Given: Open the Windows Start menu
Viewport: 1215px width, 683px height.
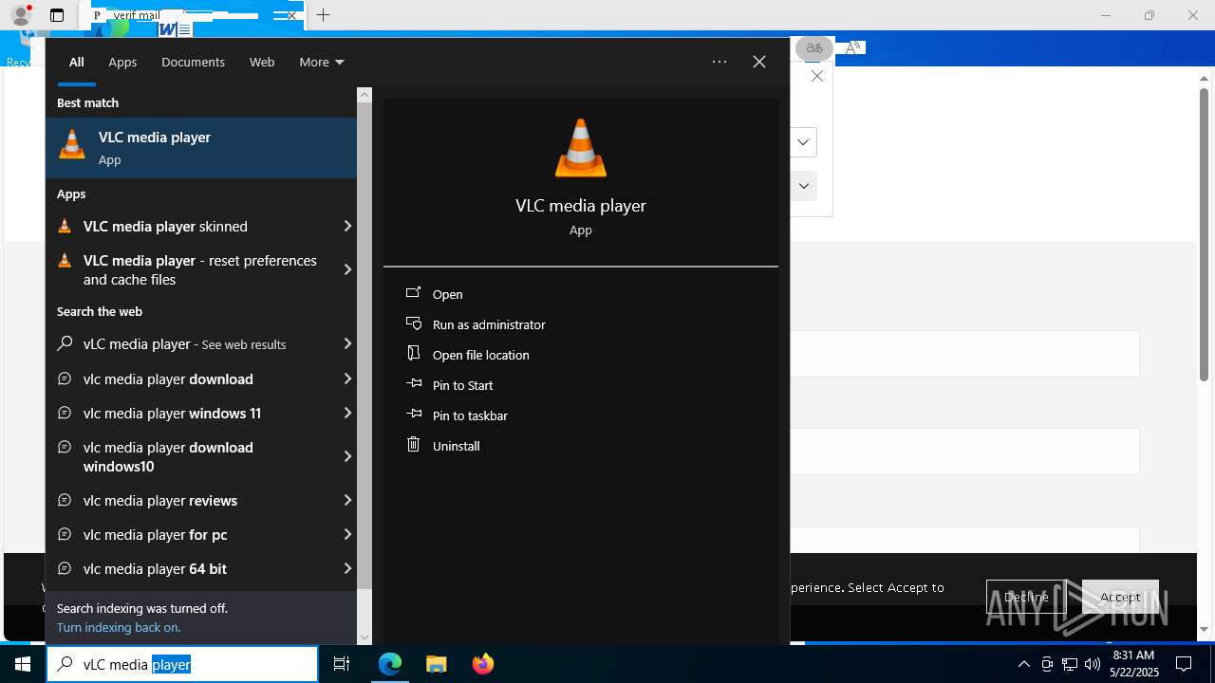Looking at the screenshot, I should [23, 664].
